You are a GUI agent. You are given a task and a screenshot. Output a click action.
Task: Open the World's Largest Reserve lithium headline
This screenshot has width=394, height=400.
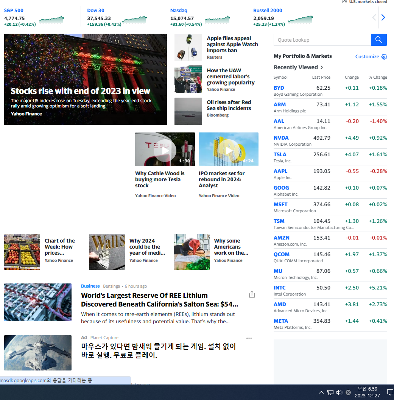(x=160, y=300)
